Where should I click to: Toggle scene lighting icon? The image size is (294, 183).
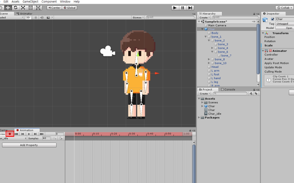tap(36, 17)
